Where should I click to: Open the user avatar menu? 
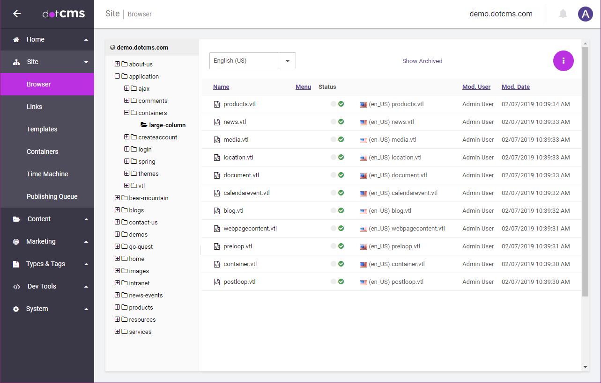(x=585, y=14)
